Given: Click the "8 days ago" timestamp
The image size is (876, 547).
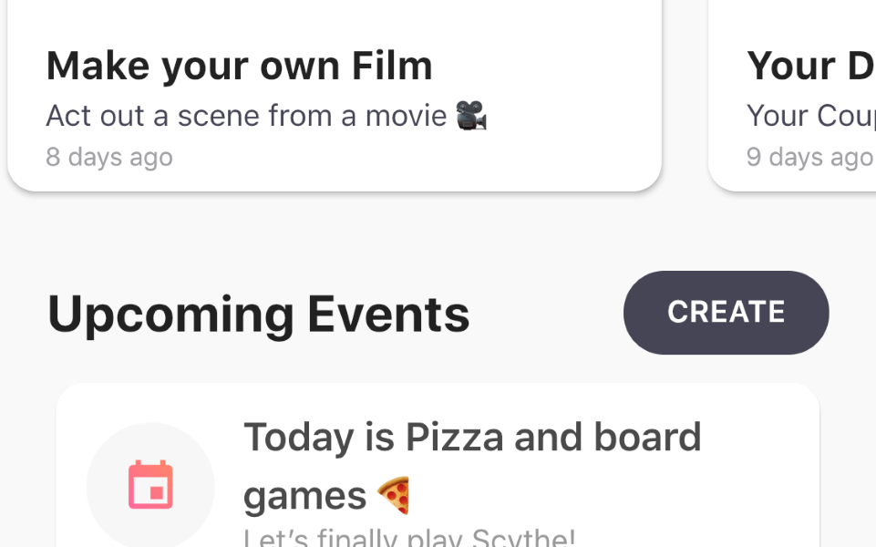Looking at the screenshot, I should [109, 157].
